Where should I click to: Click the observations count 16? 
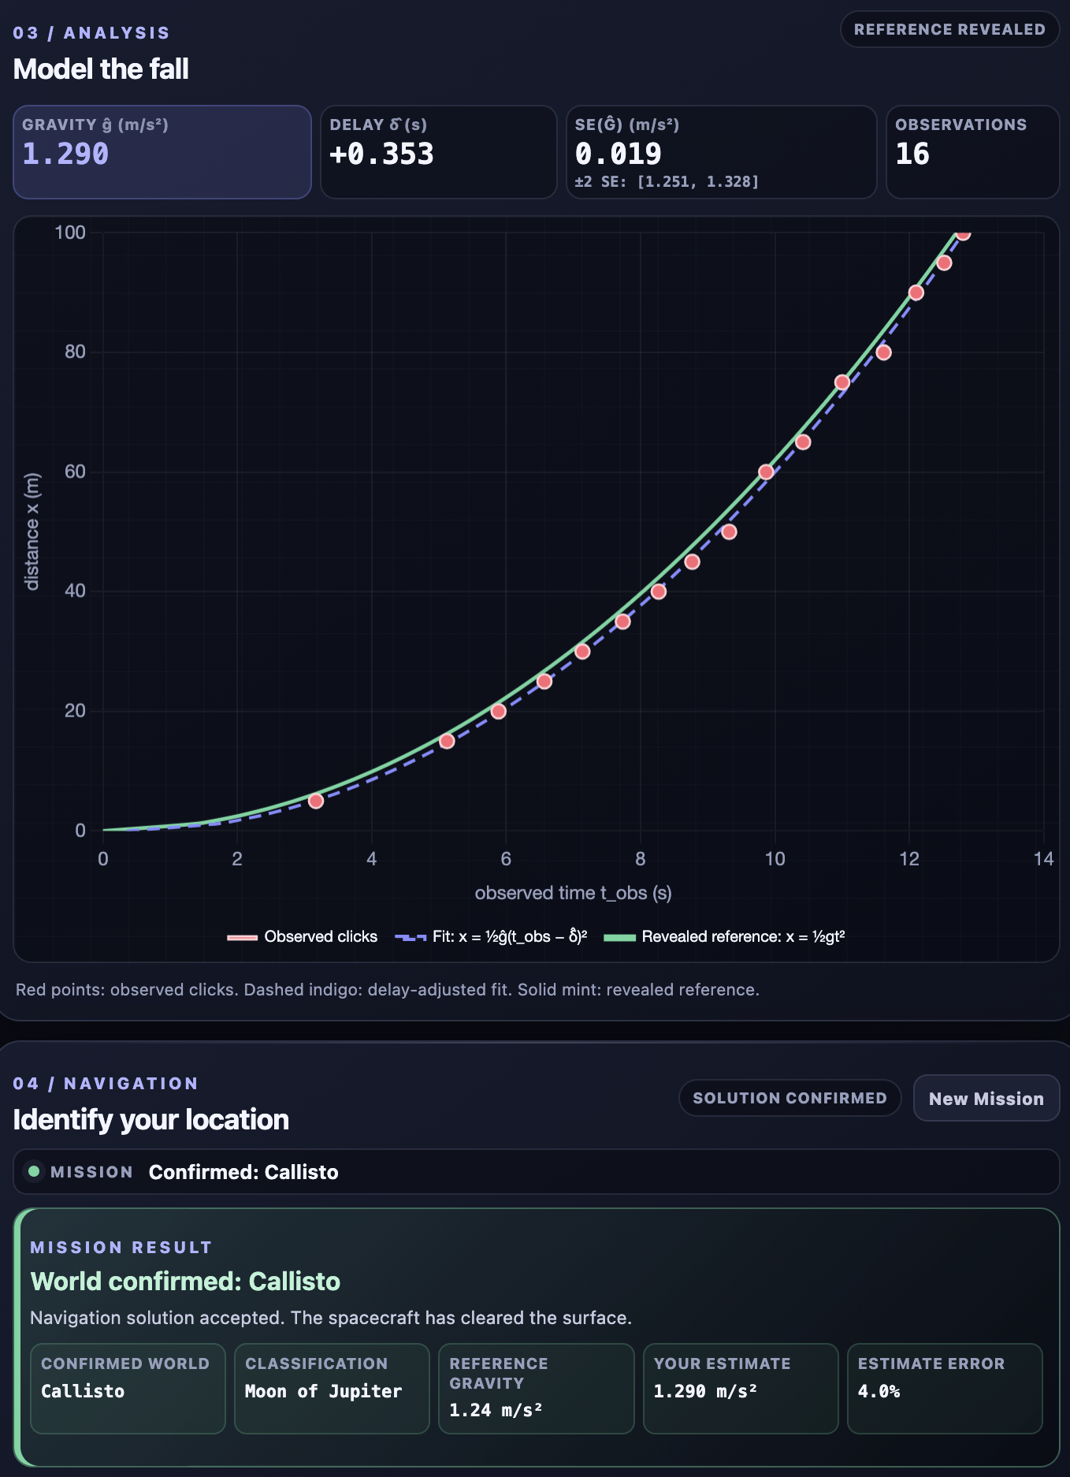coord(912,154)
